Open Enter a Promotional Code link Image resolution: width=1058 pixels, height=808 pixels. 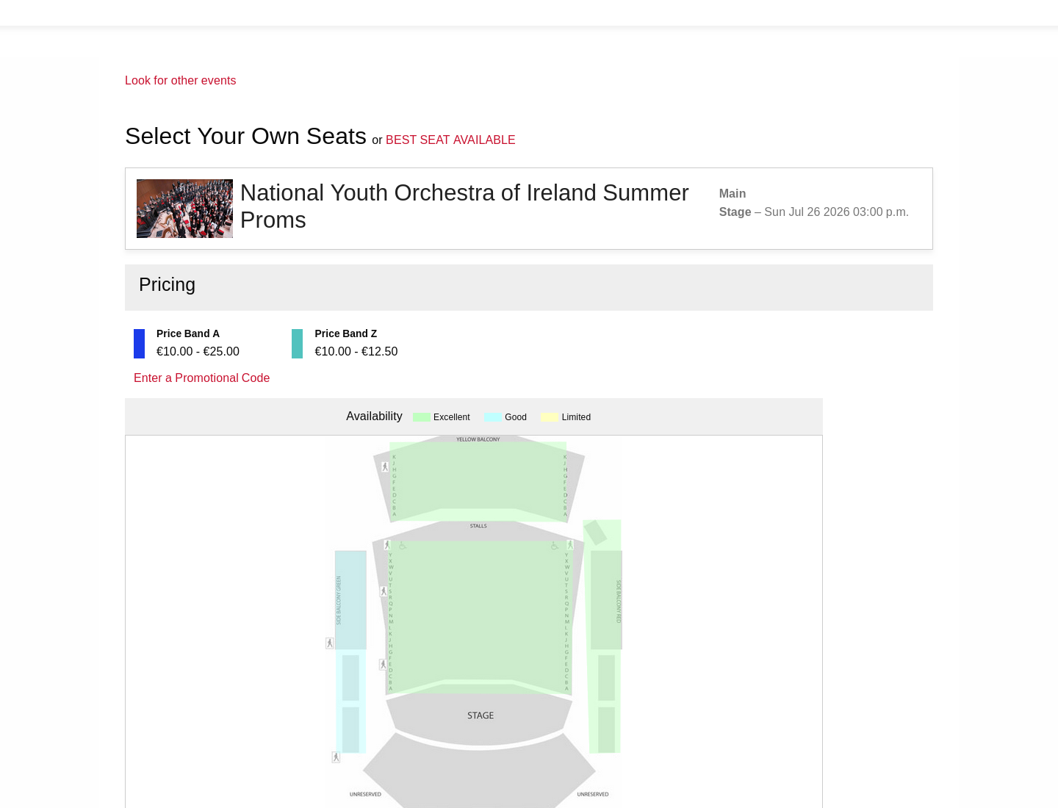[201, 378]
